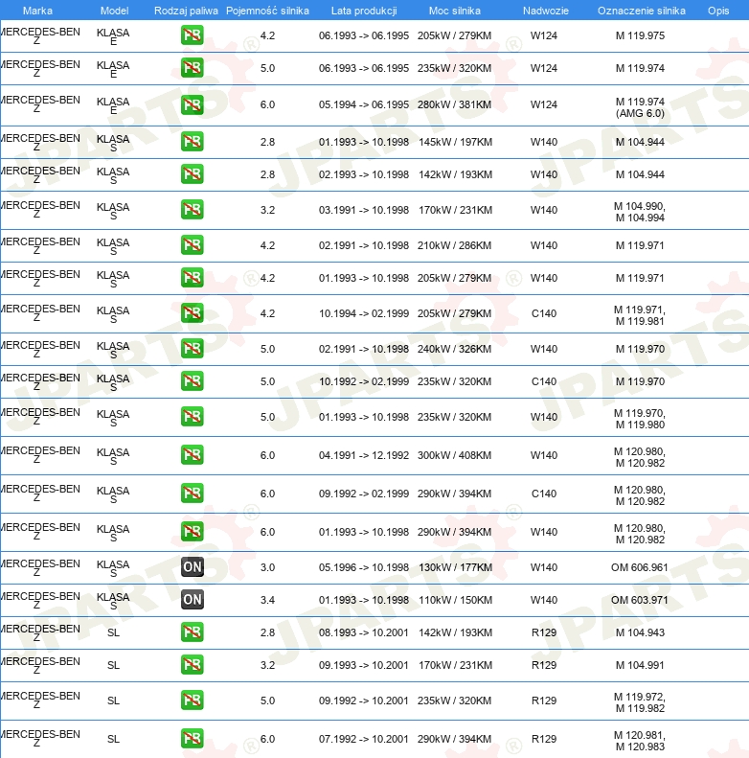
Task: Click the Pojemność silnika column header
Action: click(x=267, y=10)
